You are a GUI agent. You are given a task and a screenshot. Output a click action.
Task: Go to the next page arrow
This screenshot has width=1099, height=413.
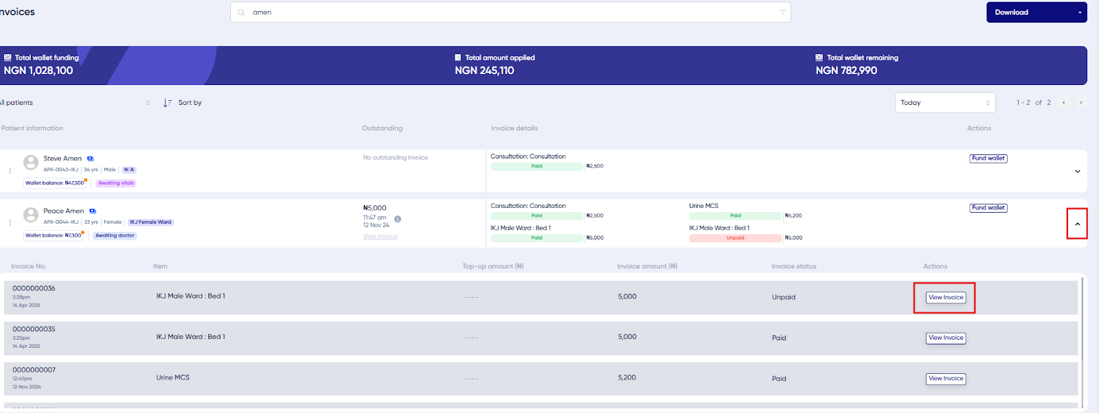pos(1080,103)
